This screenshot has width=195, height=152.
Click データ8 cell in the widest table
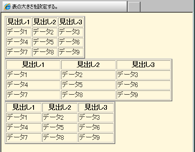click(x=88, y=95)
